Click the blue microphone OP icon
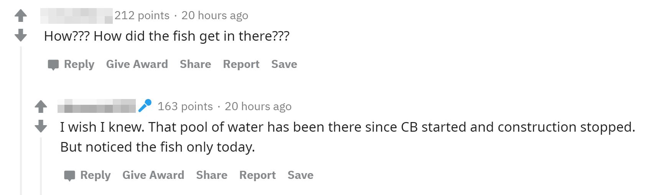 click(145, 106)
